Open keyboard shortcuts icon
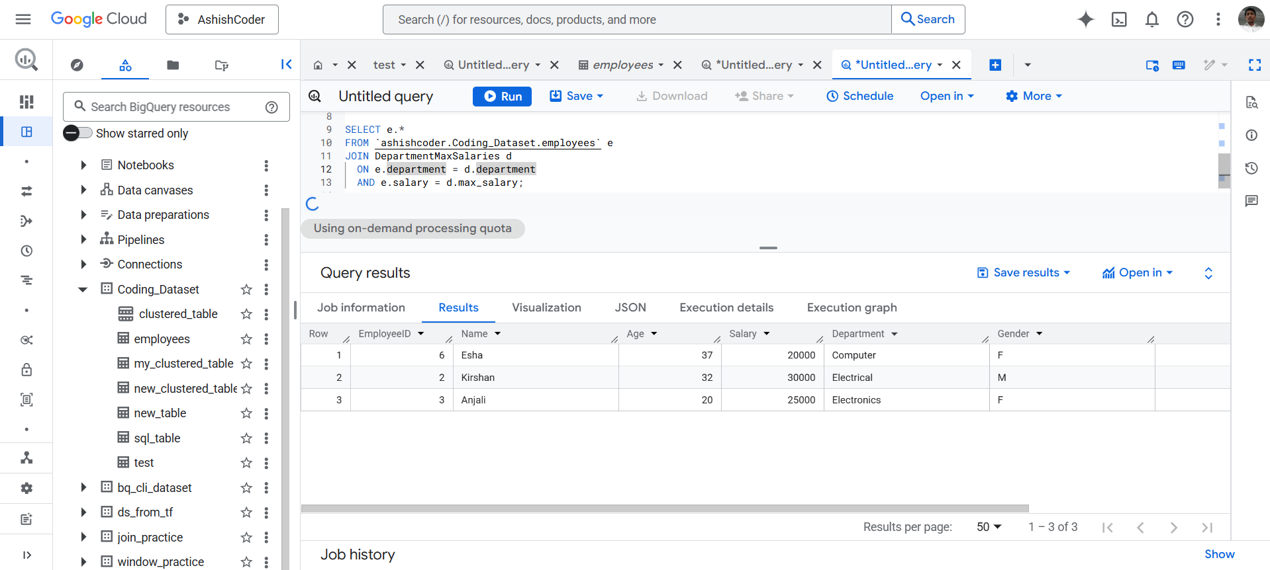Viewport: 1270px width, 570px height. click(1179, 65)
